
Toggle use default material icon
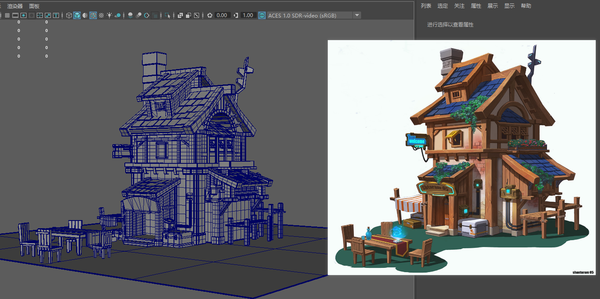pos(85,15)
